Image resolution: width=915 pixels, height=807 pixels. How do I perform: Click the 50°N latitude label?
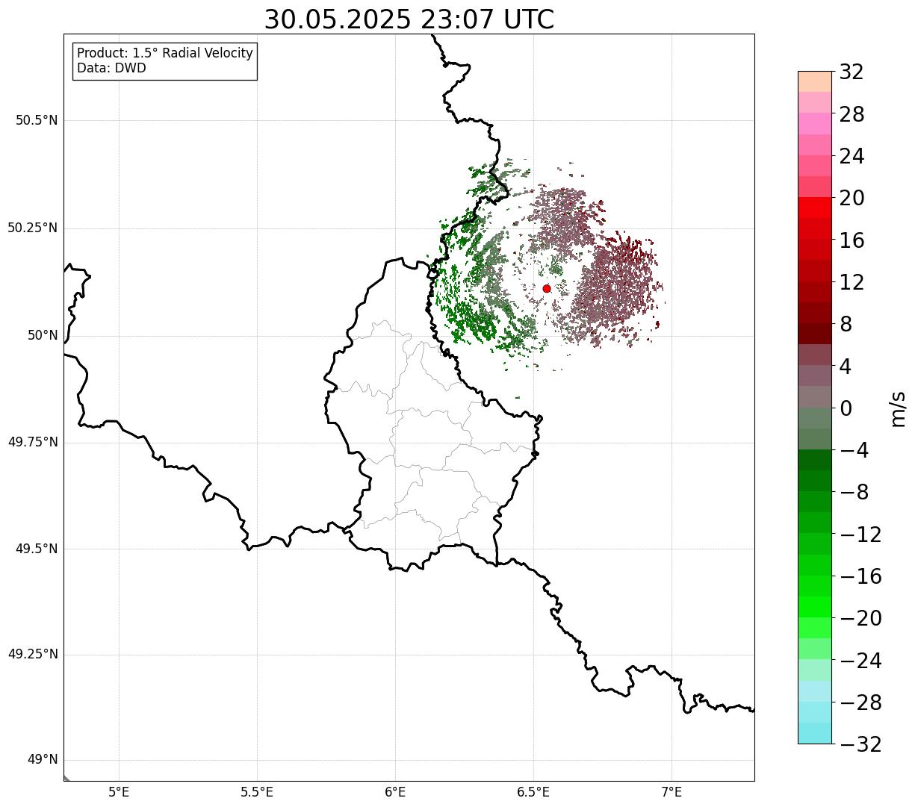click(x=43, y=335)
